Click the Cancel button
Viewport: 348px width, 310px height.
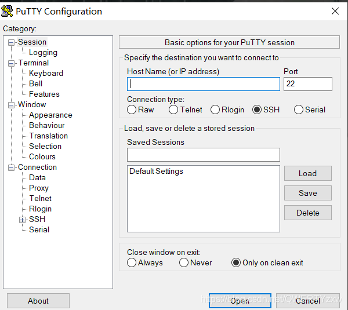click(308, 301)
